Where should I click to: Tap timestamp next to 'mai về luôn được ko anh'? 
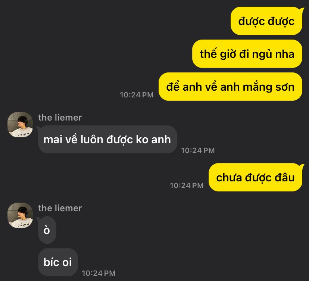(198, 150)
